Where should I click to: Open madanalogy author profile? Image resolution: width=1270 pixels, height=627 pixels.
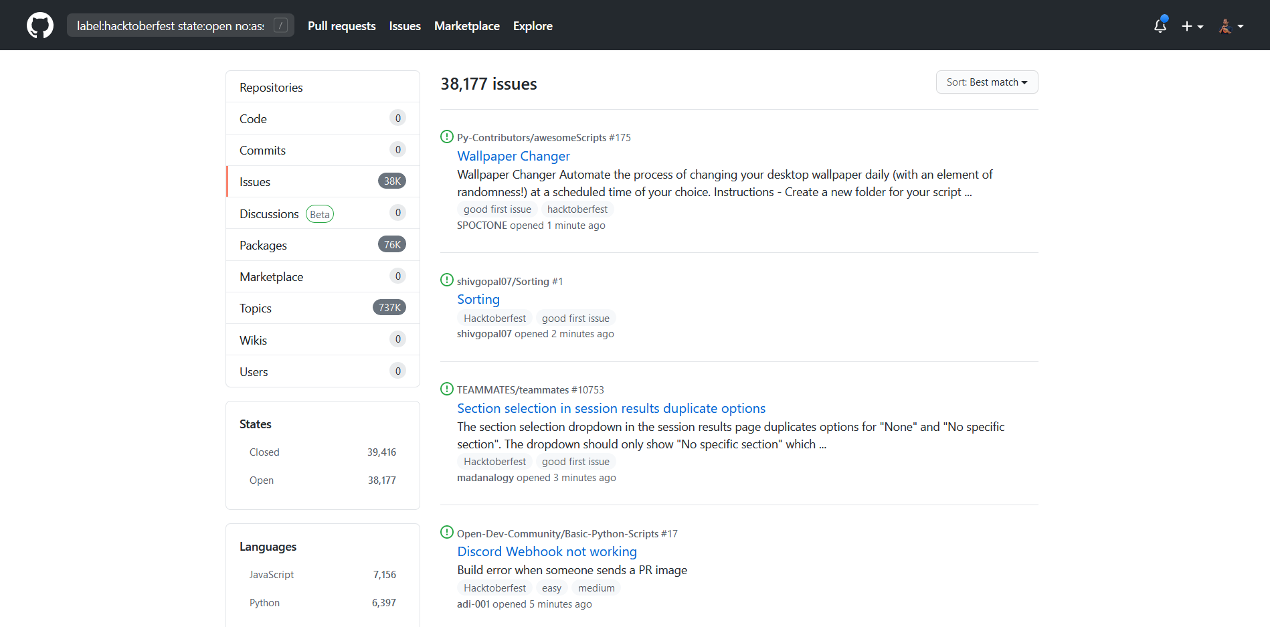click(x=485, y=478)
